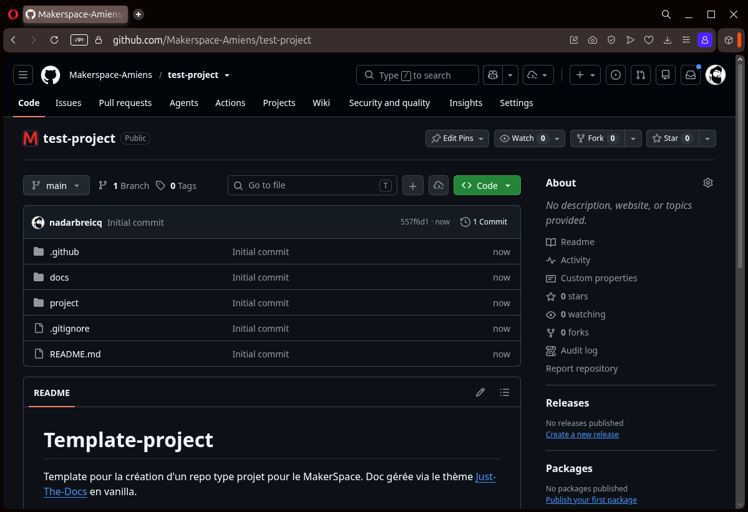This screenshot has height=512, width=748.
Task: Click the add file plus button
Action: tap(413, 185)
